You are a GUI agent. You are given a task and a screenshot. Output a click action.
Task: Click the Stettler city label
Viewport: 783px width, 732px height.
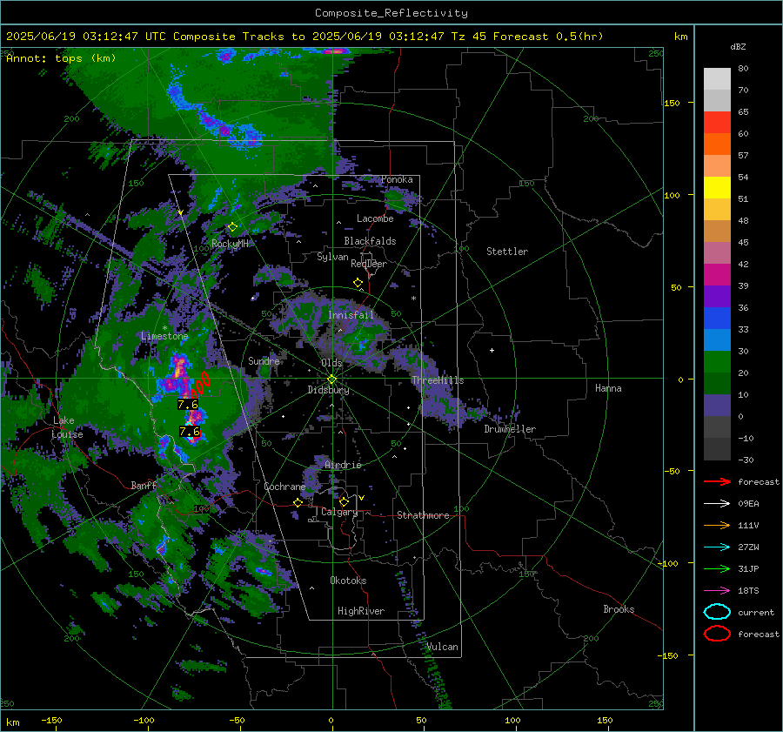507,252
